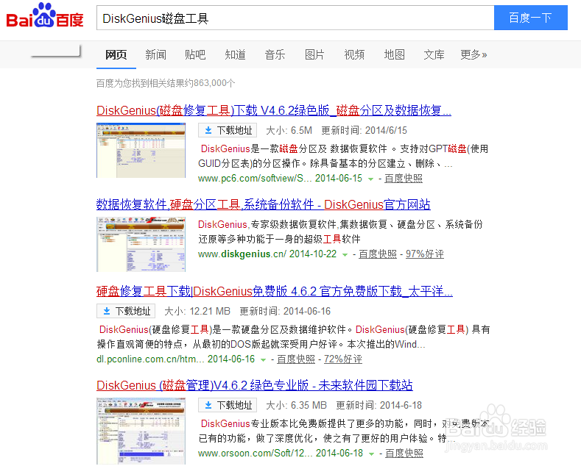Viewport: 581px width, 466px height.
Task: Click download arrow icon in 6.35 MB result
Action: [x=208, y=405]
